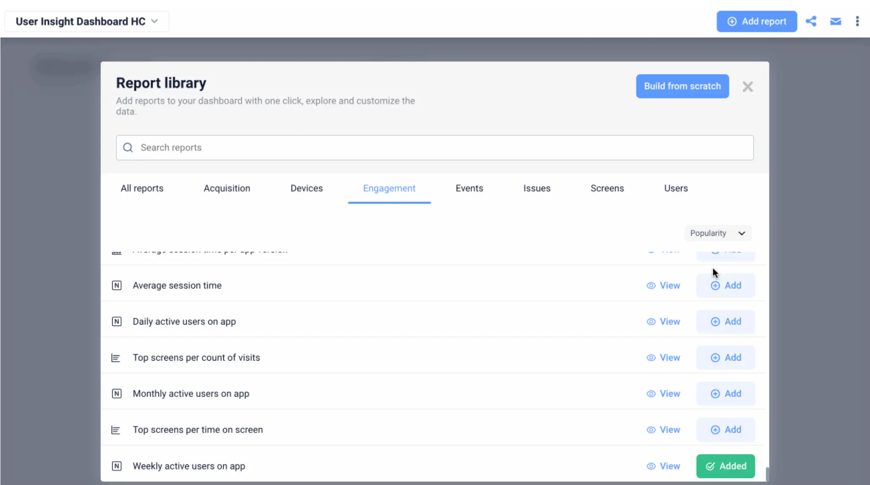Open the three-dot more options menu

(x=857, y=21)
